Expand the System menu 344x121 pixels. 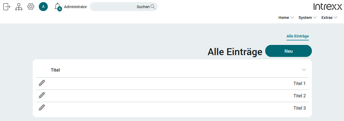point(308,18)
